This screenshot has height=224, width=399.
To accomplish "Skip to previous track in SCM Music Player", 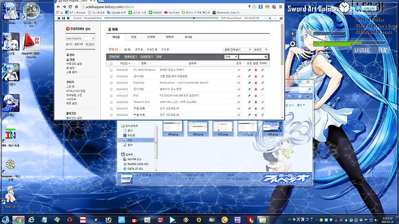I will click(59, 18).
